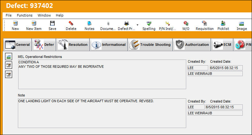Click the New toolbar icon
Image resolution: width=252 pixels, height=135 pixels.
click(15, 25)
